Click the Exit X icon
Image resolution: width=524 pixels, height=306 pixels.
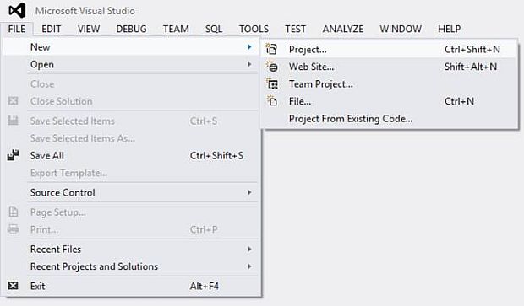point(13,286)
